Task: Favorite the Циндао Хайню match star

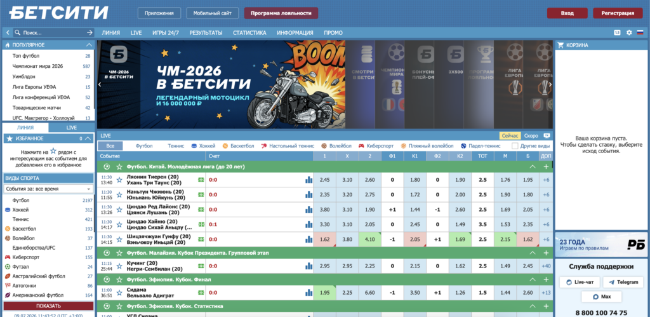Action: pyautogui.click(x=119, y=224)
